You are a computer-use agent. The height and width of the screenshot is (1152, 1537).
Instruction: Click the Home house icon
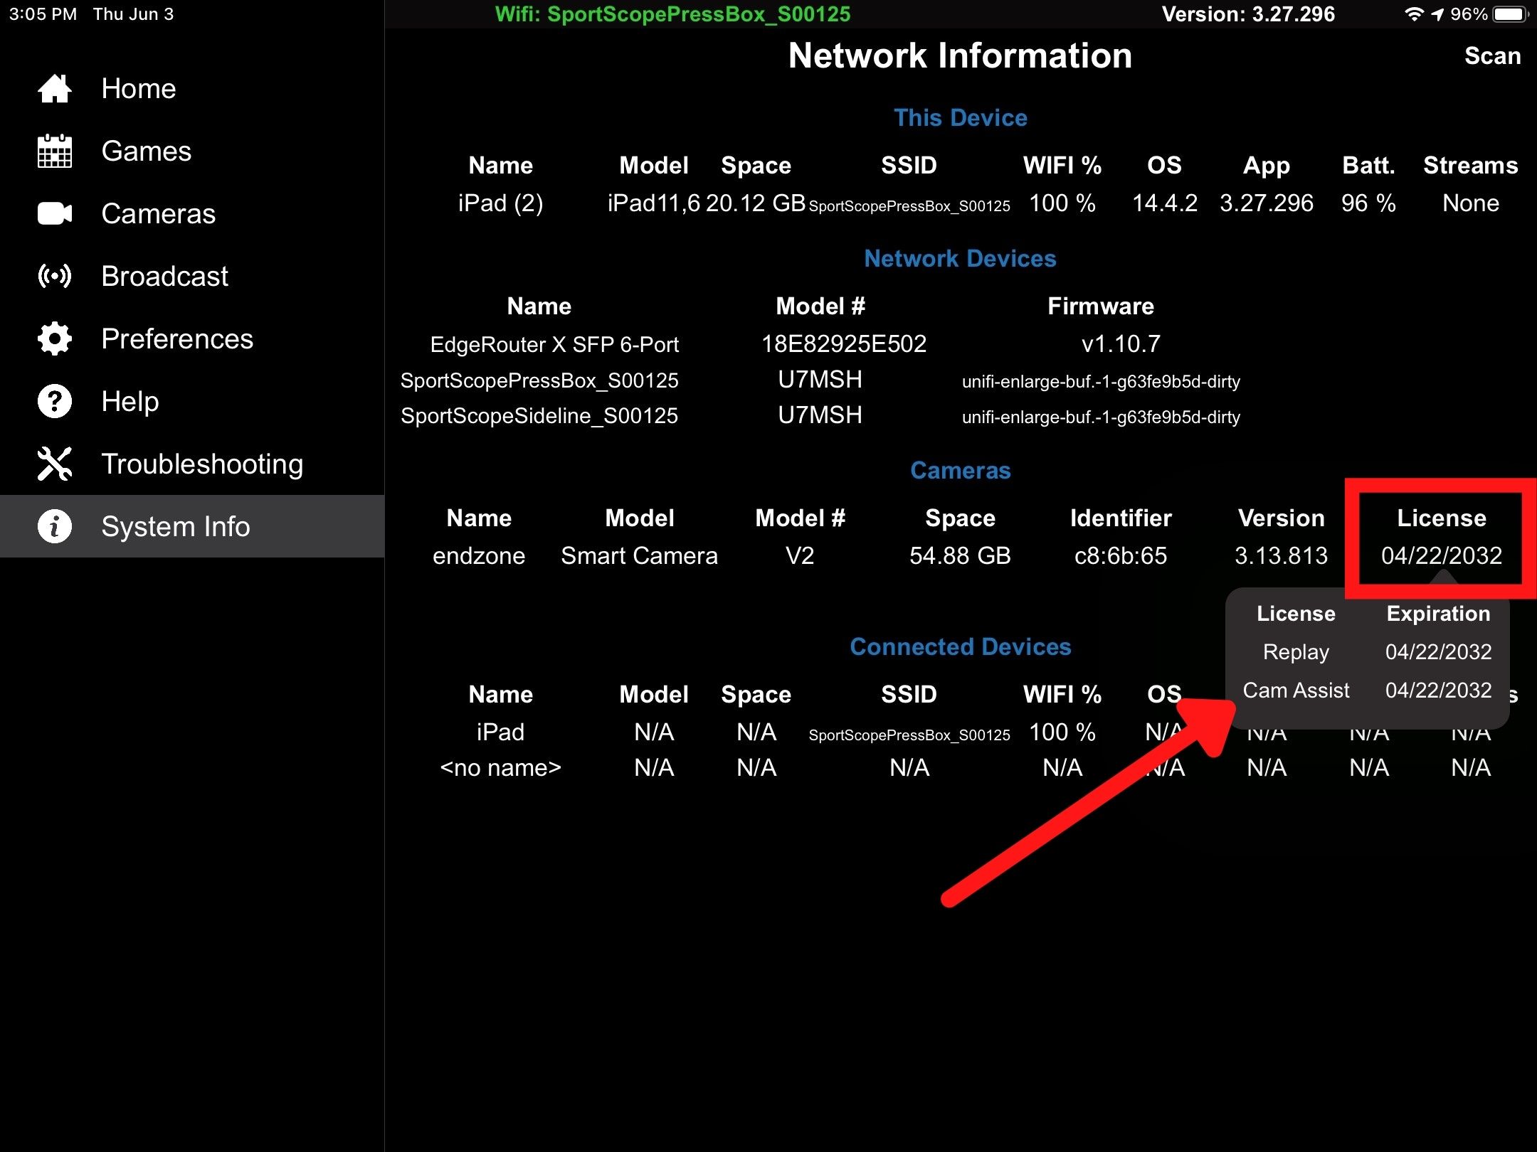[55, 89]
